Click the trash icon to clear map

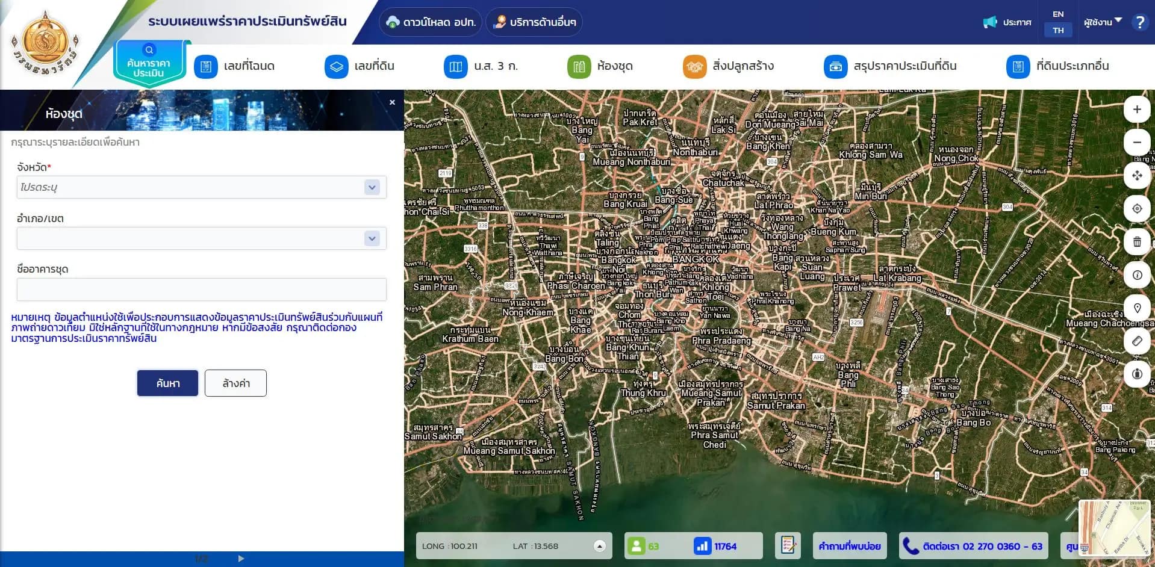[1136, 242]
